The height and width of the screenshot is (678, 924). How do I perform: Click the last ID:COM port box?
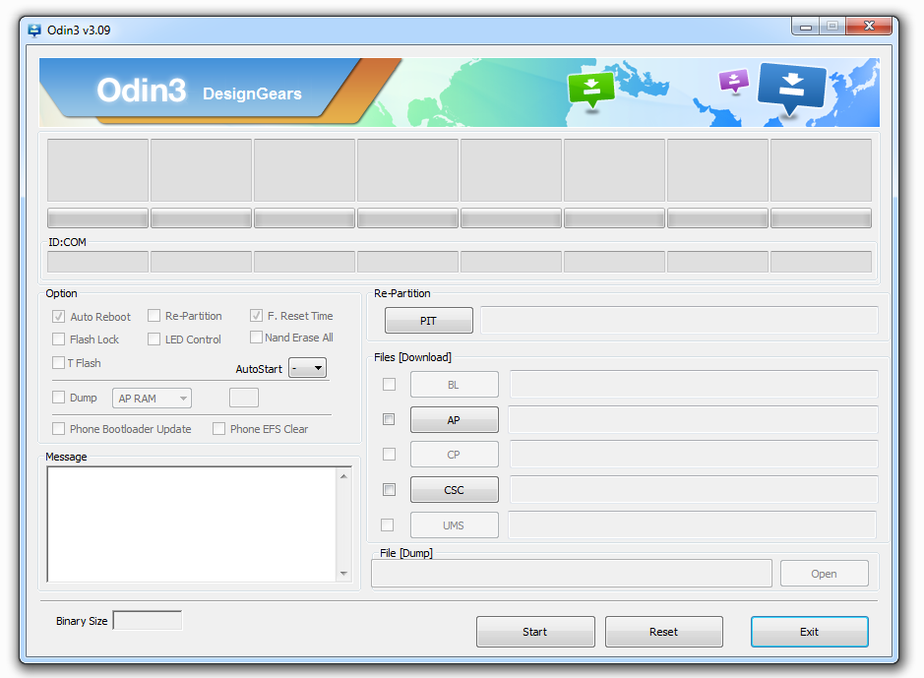[821, 262]
